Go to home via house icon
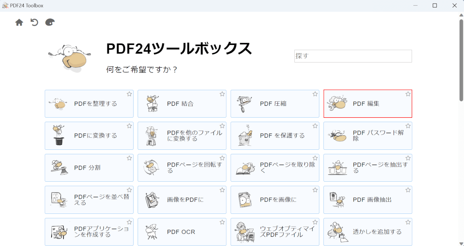Image resolution: width=464 pixels, height=246 pixels. pyautogui.click(x=19, y=22)
